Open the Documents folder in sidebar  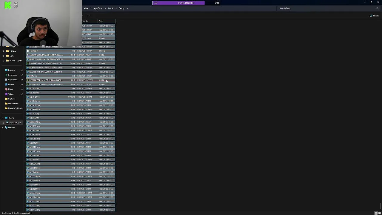click(13, 80)
